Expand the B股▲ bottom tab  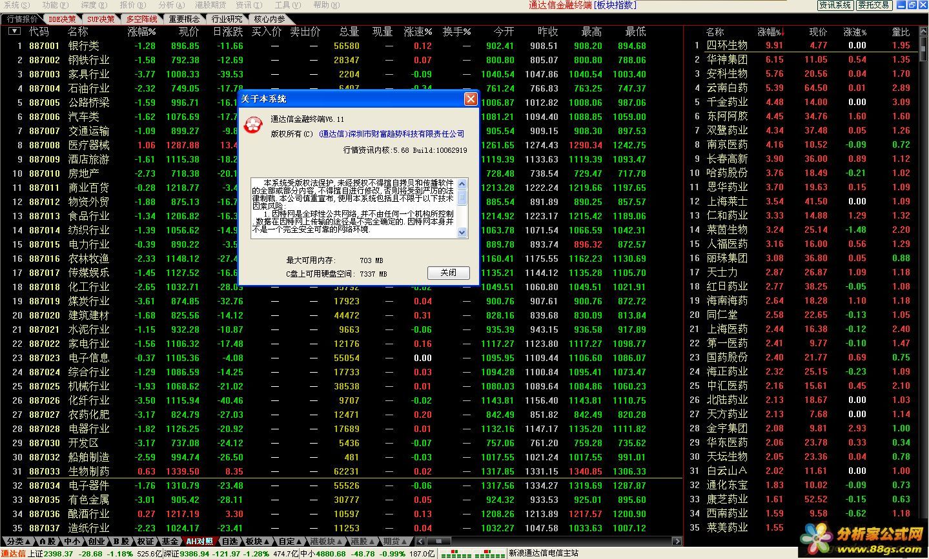[x=120, y=542]
